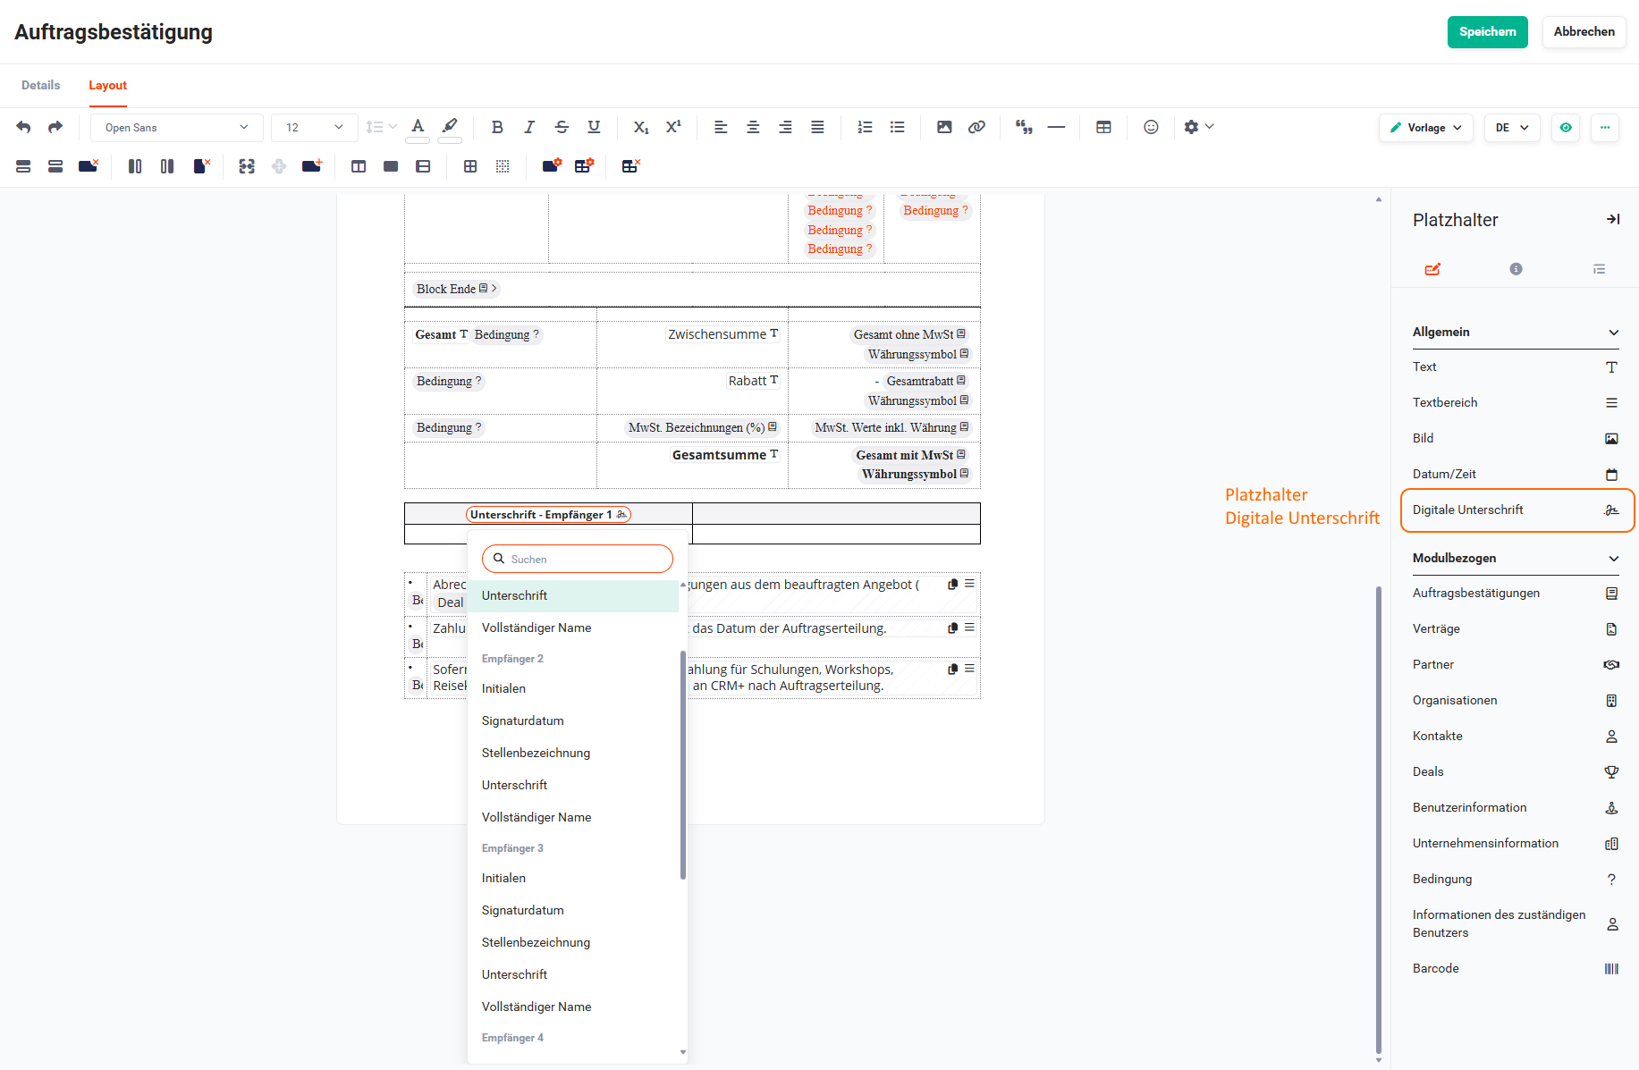Switch to the Details tab
Image resolution: width=1639 pixels, height=1070 pixels.
pyautogui.click(x=41, y=85)
